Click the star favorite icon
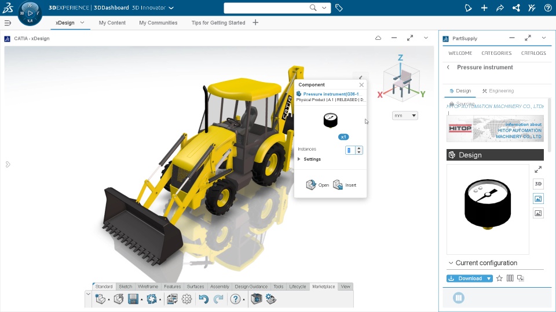556x312 pixels. tap(499, 278)
